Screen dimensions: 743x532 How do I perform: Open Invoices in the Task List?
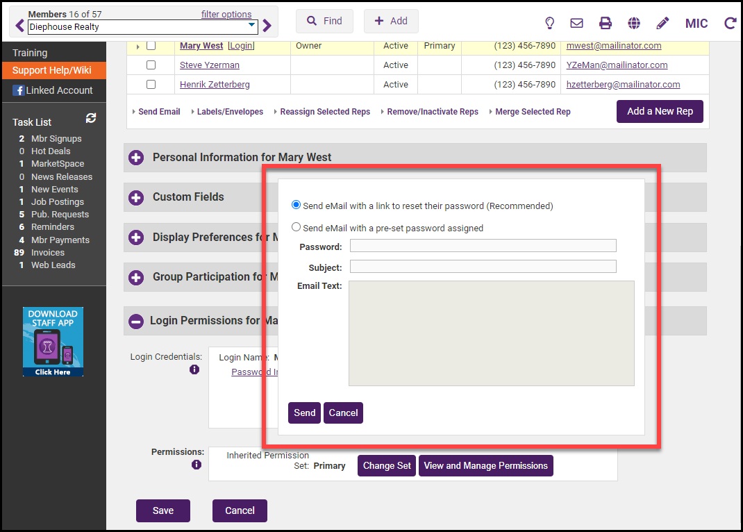tap(47, 253)
